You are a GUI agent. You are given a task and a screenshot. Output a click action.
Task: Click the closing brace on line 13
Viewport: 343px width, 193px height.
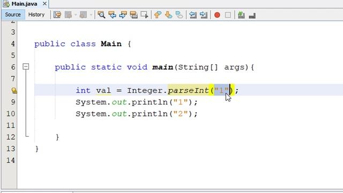point(37,149)
